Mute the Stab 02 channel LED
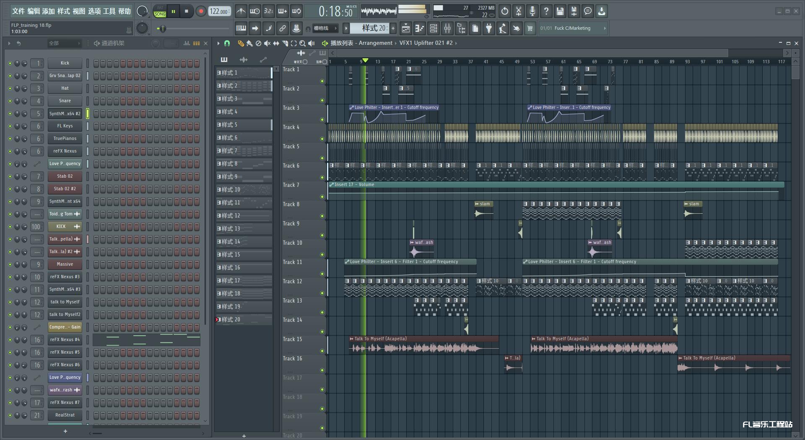 10,176
